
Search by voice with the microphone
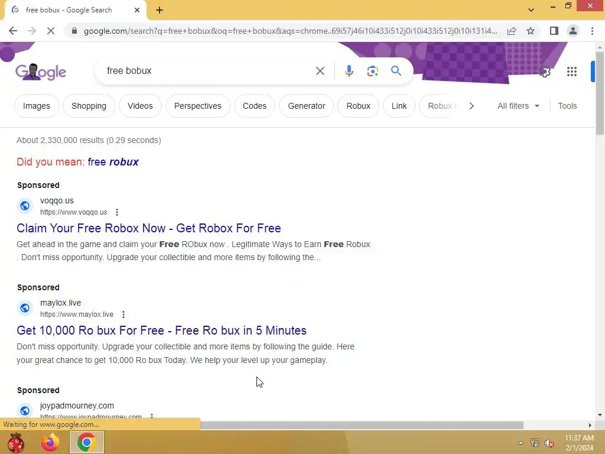point(349,71)
